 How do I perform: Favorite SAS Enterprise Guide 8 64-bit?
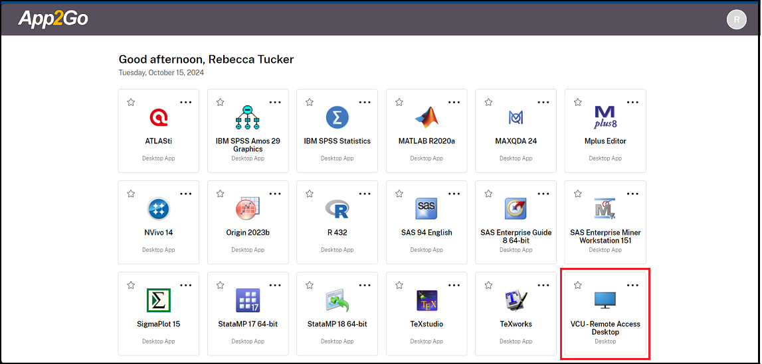[x=488, y=194]
